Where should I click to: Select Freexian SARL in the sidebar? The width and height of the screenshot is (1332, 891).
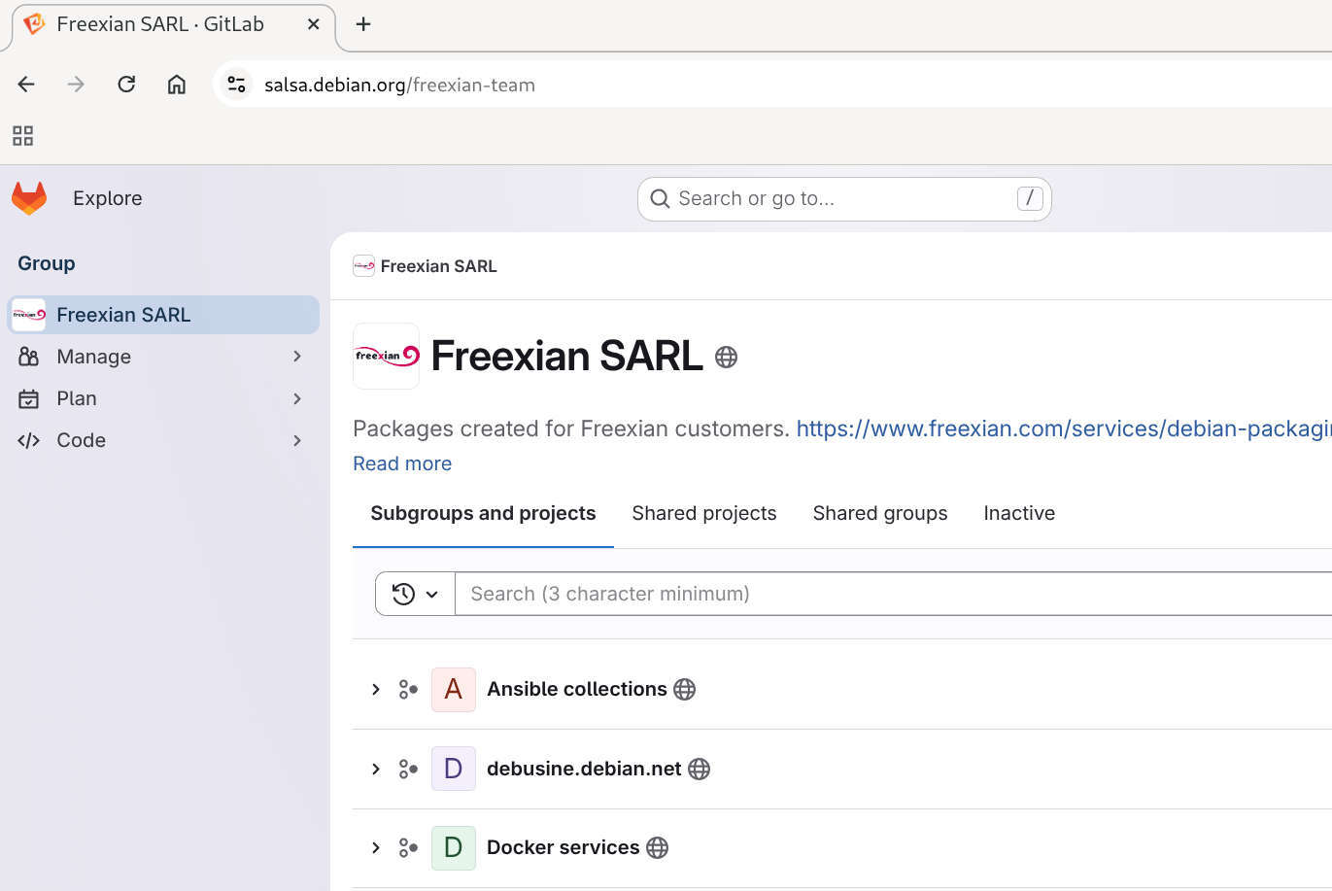[x=163, y=315]
